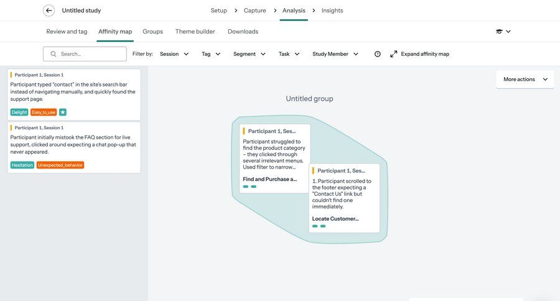This screenshot has width=560, height=301.
Task: Click the star icon on first note
Action: pos(63,112)
